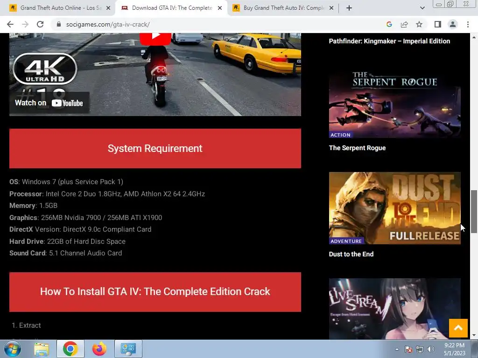Click scrollbar down arrow
This screenshot has width=478, height=358.
pos(474,335)
